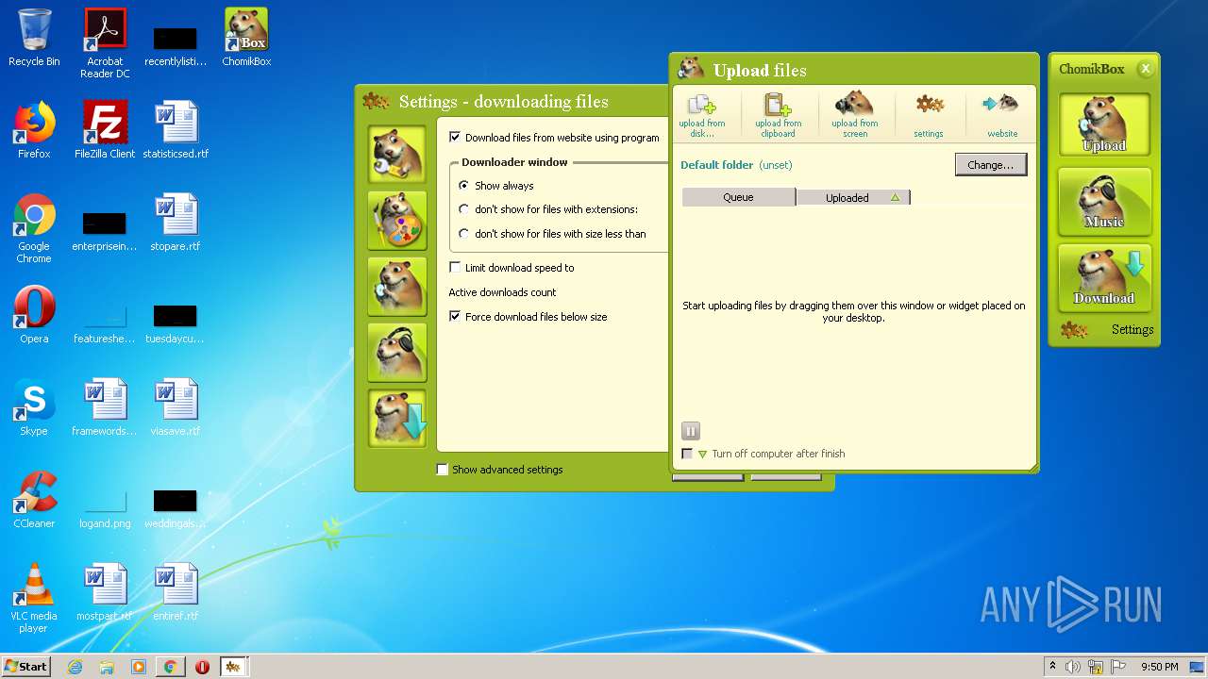Open Windows Explorer from taskbar
Viewport: 1208px width, 679px height.
(107, 667)
